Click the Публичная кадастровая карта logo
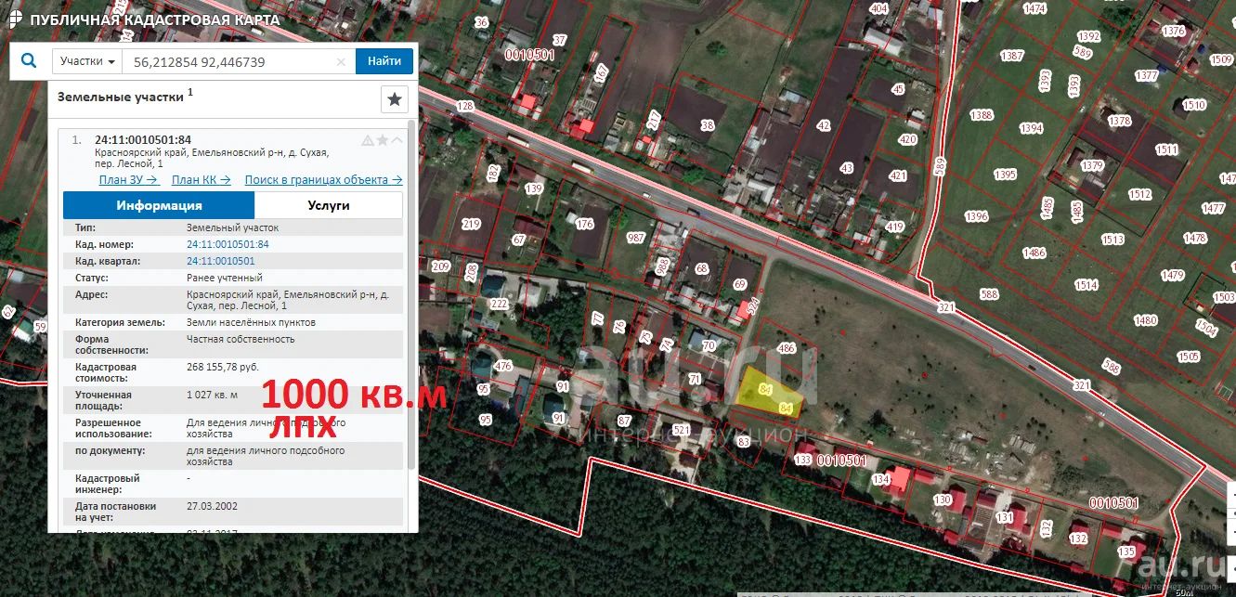 click(144, 19)
